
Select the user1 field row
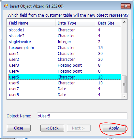click(x=65, y=54)
